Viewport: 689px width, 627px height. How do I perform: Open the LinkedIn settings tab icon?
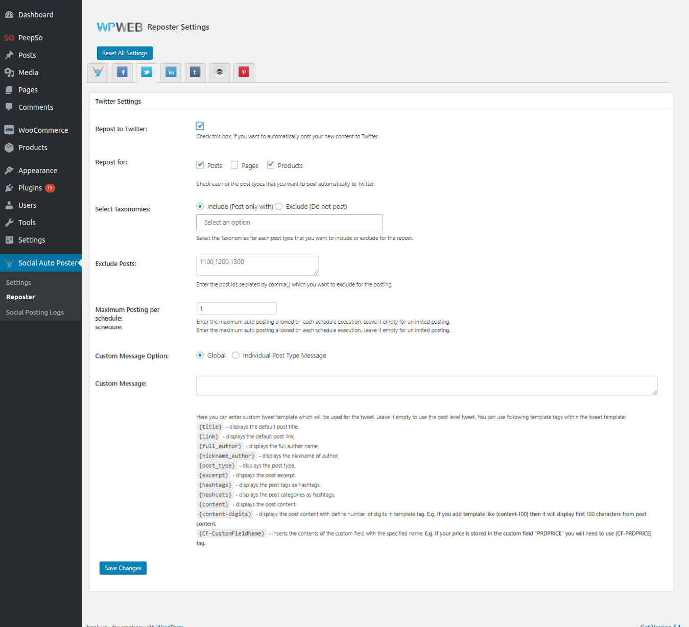coord(171,73)
